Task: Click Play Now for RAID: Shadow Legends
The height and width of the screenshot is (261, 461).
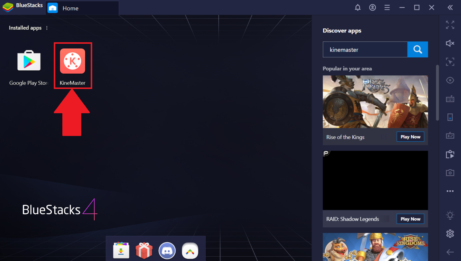Action: pyautogui.click(x=410, y=219)
